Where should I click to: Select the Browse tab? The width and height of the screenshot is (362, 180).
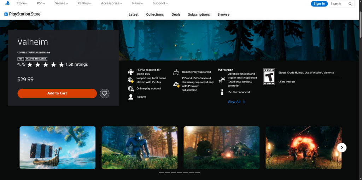coord(223,14)
